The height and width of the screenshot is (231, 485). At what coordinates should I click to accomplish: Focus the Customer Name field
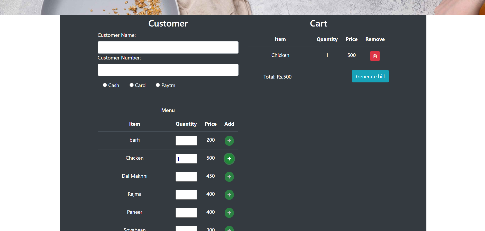coord(168,47)
